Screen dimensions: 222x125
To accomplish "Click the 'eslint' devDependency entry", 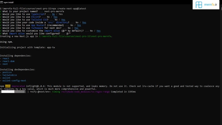I will pos(7,78).
